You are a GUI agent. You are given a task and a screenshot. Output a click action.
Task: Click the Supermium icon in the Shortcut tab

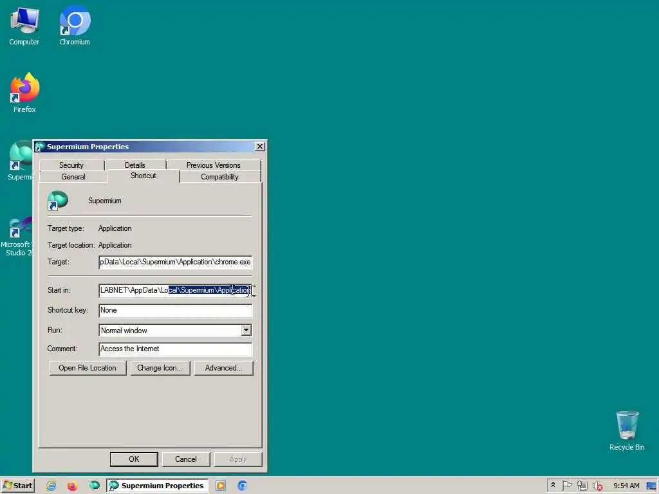[57, 201]
